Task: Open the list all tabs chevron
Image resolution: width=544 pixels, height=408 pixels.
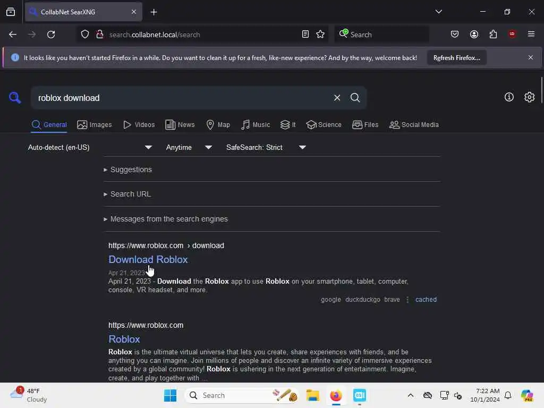Action: [x=438, y=12]
